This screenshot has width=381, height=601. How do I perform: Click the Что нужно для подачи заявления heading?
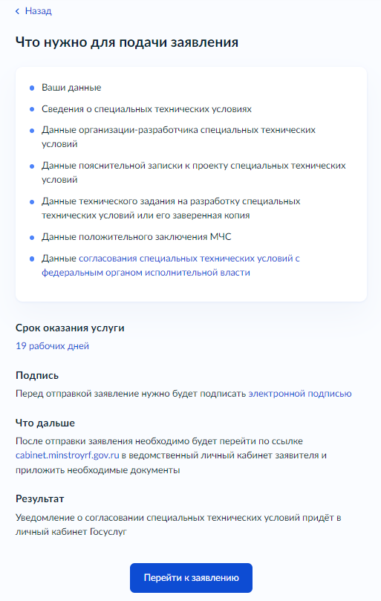127,42
